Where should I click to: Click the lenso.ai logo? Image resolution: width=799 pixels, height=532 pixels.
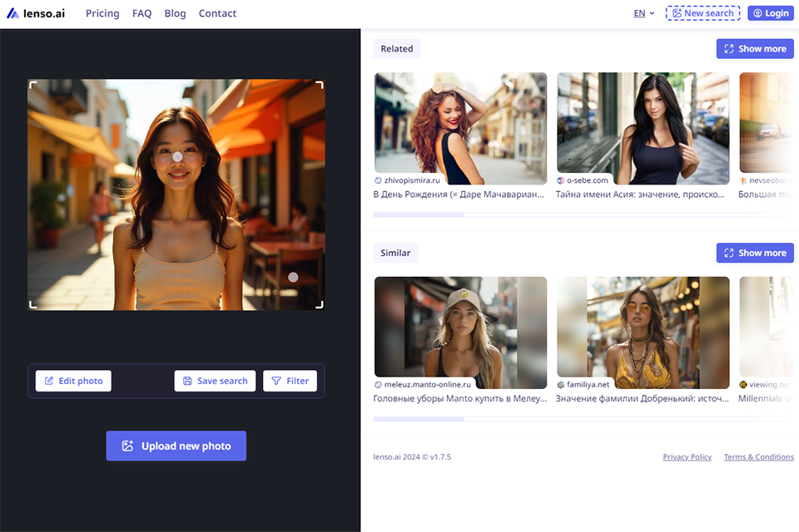tap(36, 13)
